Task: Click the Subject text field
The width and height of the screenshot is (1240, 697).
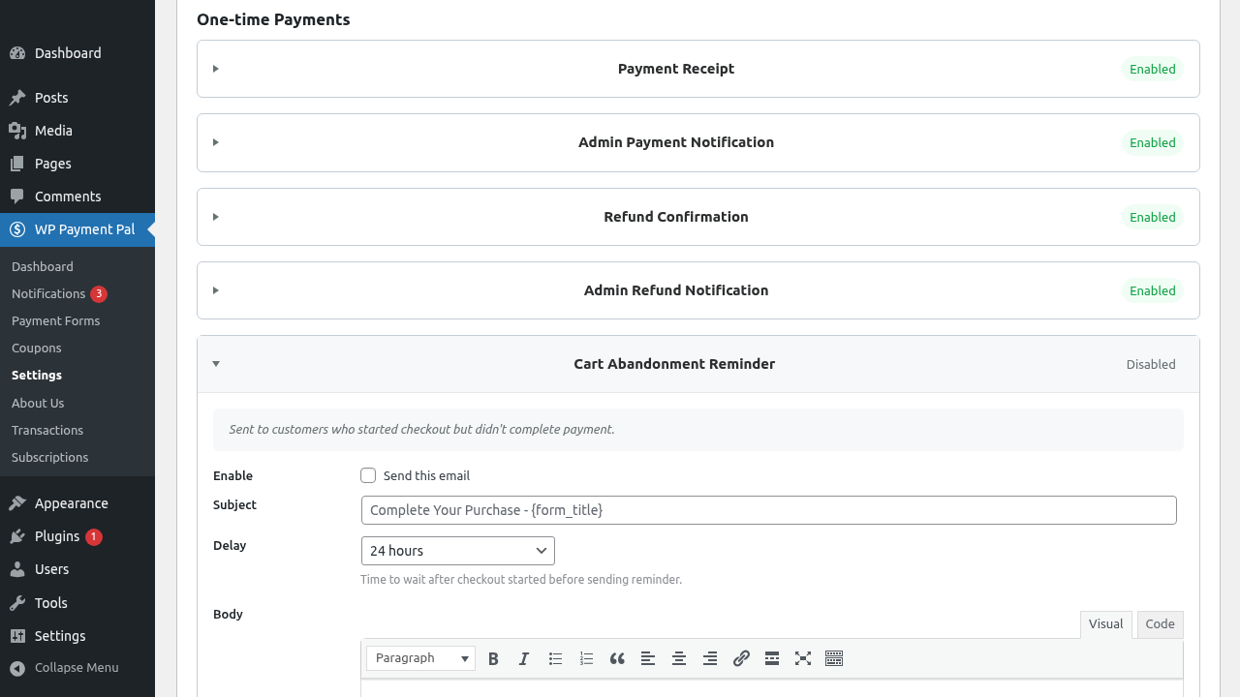Action: click(x=768, y=510)
